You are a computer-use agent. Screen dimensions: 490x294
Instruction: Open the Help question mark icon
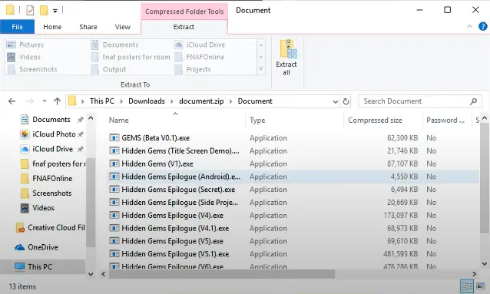point(483,27)
